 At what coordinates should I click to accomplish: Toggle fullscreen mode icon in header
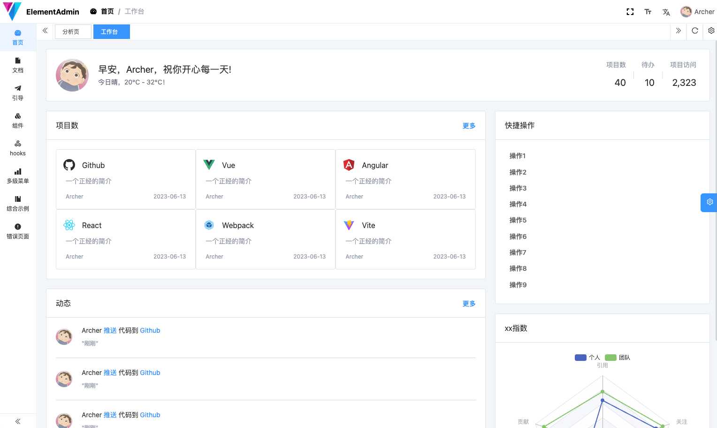pyautogui.click(x=630, y=12)
